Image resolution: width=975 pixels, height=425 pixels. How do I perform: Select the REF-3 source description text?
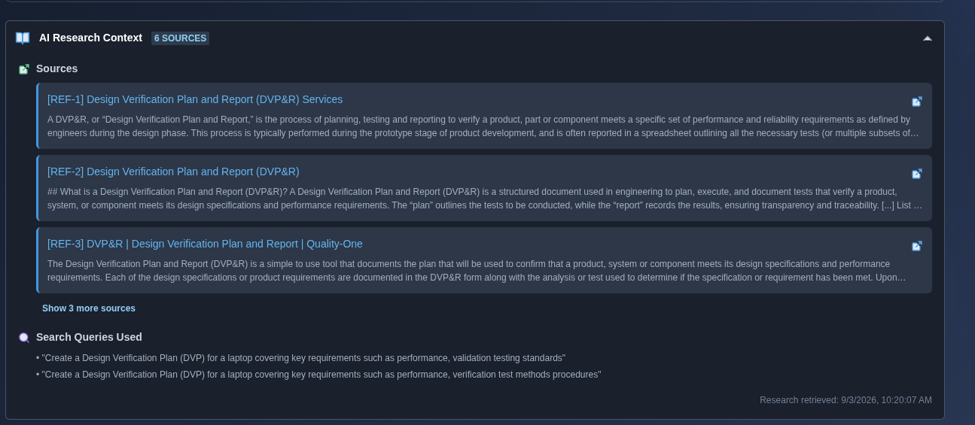tap(484, 271)
